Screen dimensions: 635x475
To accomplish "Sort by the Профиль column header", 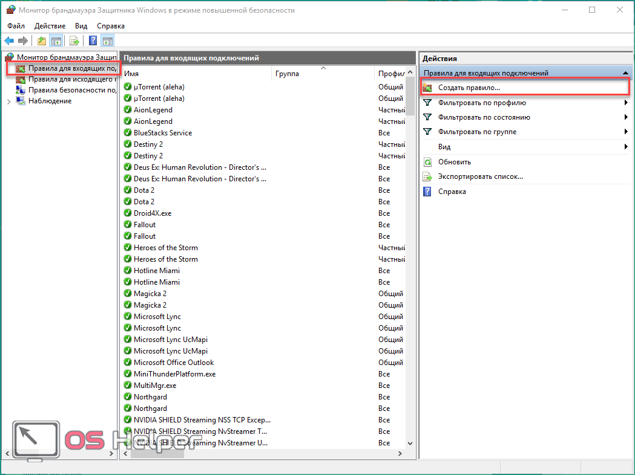I will click(x=390, y=74).
